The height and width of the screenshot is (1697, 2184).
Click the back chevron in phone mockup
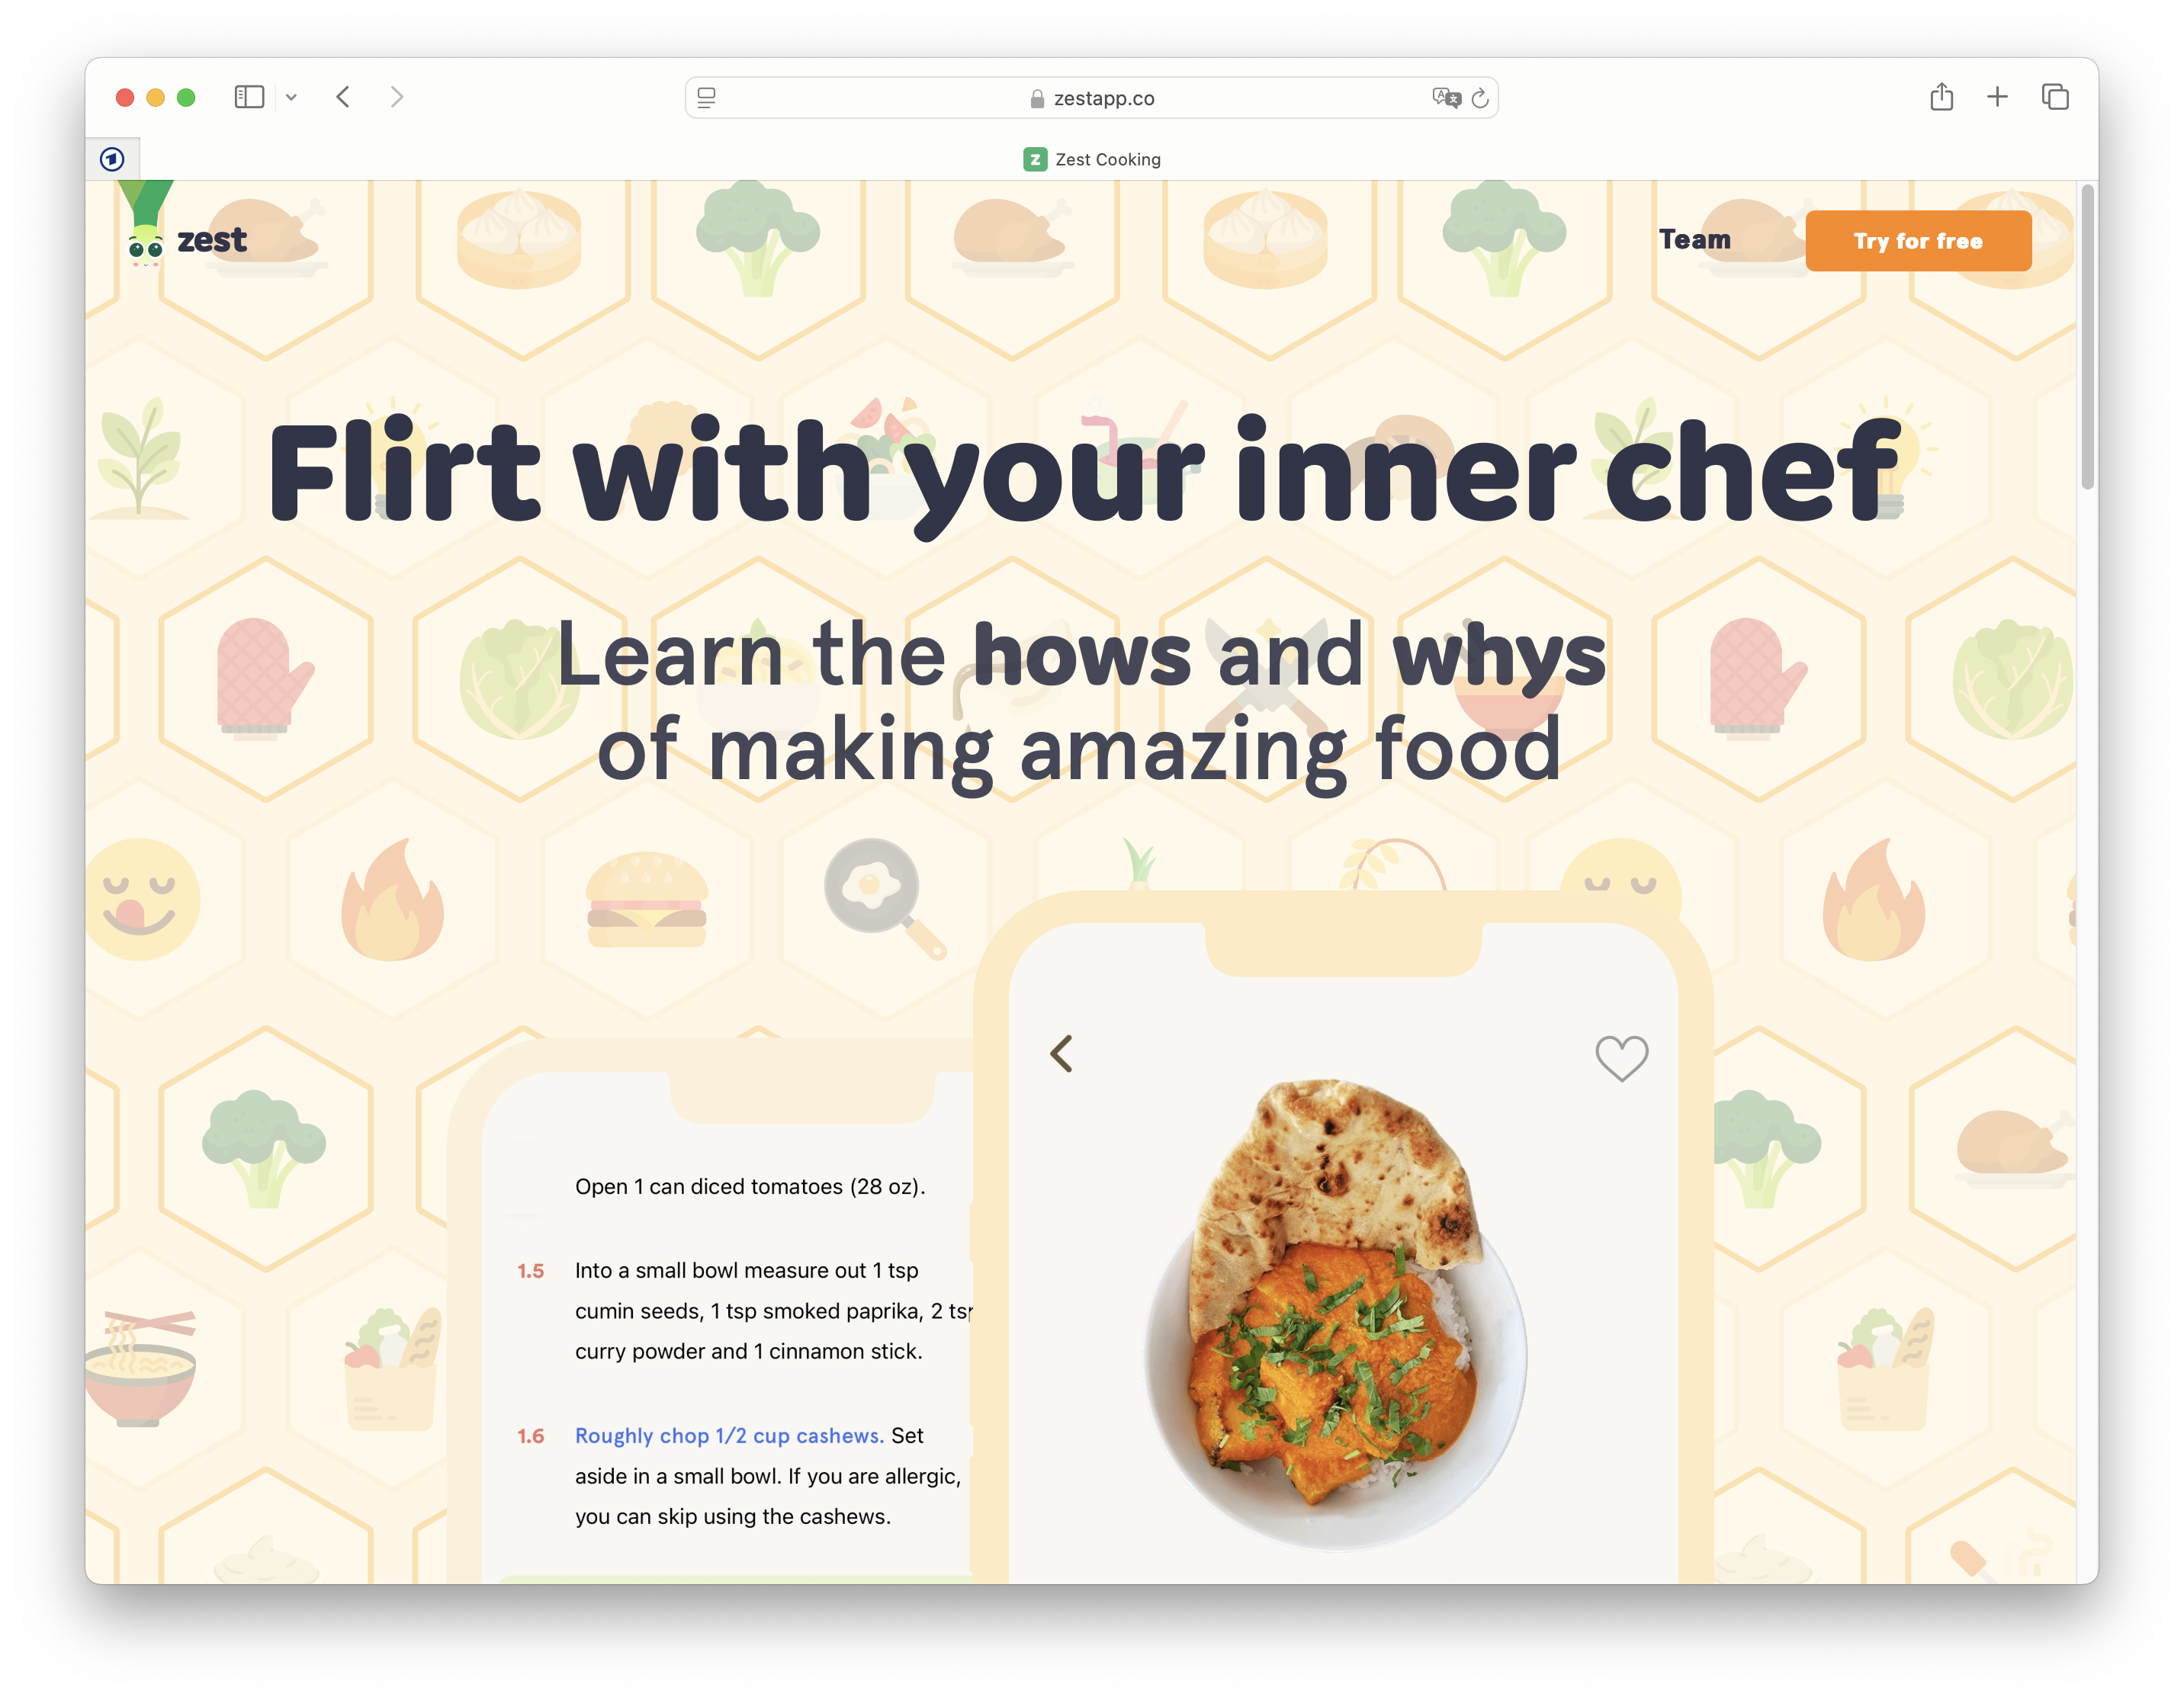pyautogui.click(x=1062, y=1053)
